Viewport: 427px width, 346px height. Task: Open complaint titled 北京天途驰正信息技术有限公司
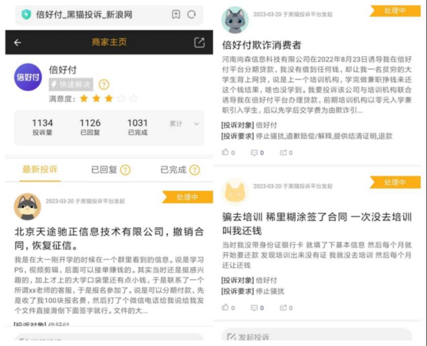coord(109,238)
